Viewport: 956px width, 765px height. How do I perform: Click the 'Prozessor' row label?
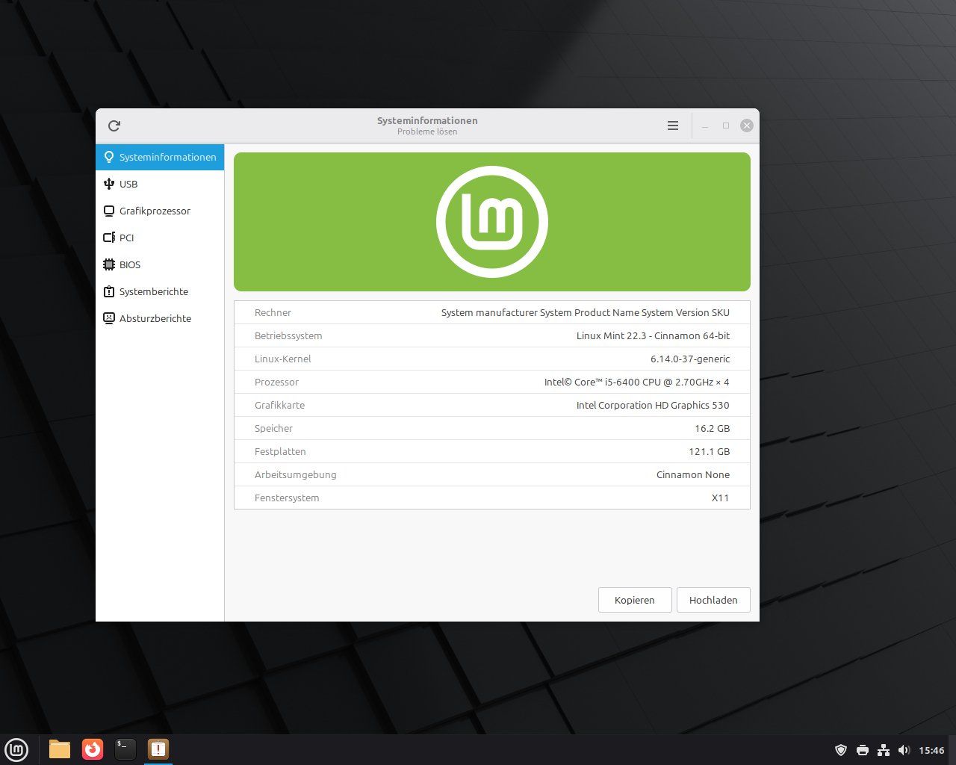click(276, 382)
